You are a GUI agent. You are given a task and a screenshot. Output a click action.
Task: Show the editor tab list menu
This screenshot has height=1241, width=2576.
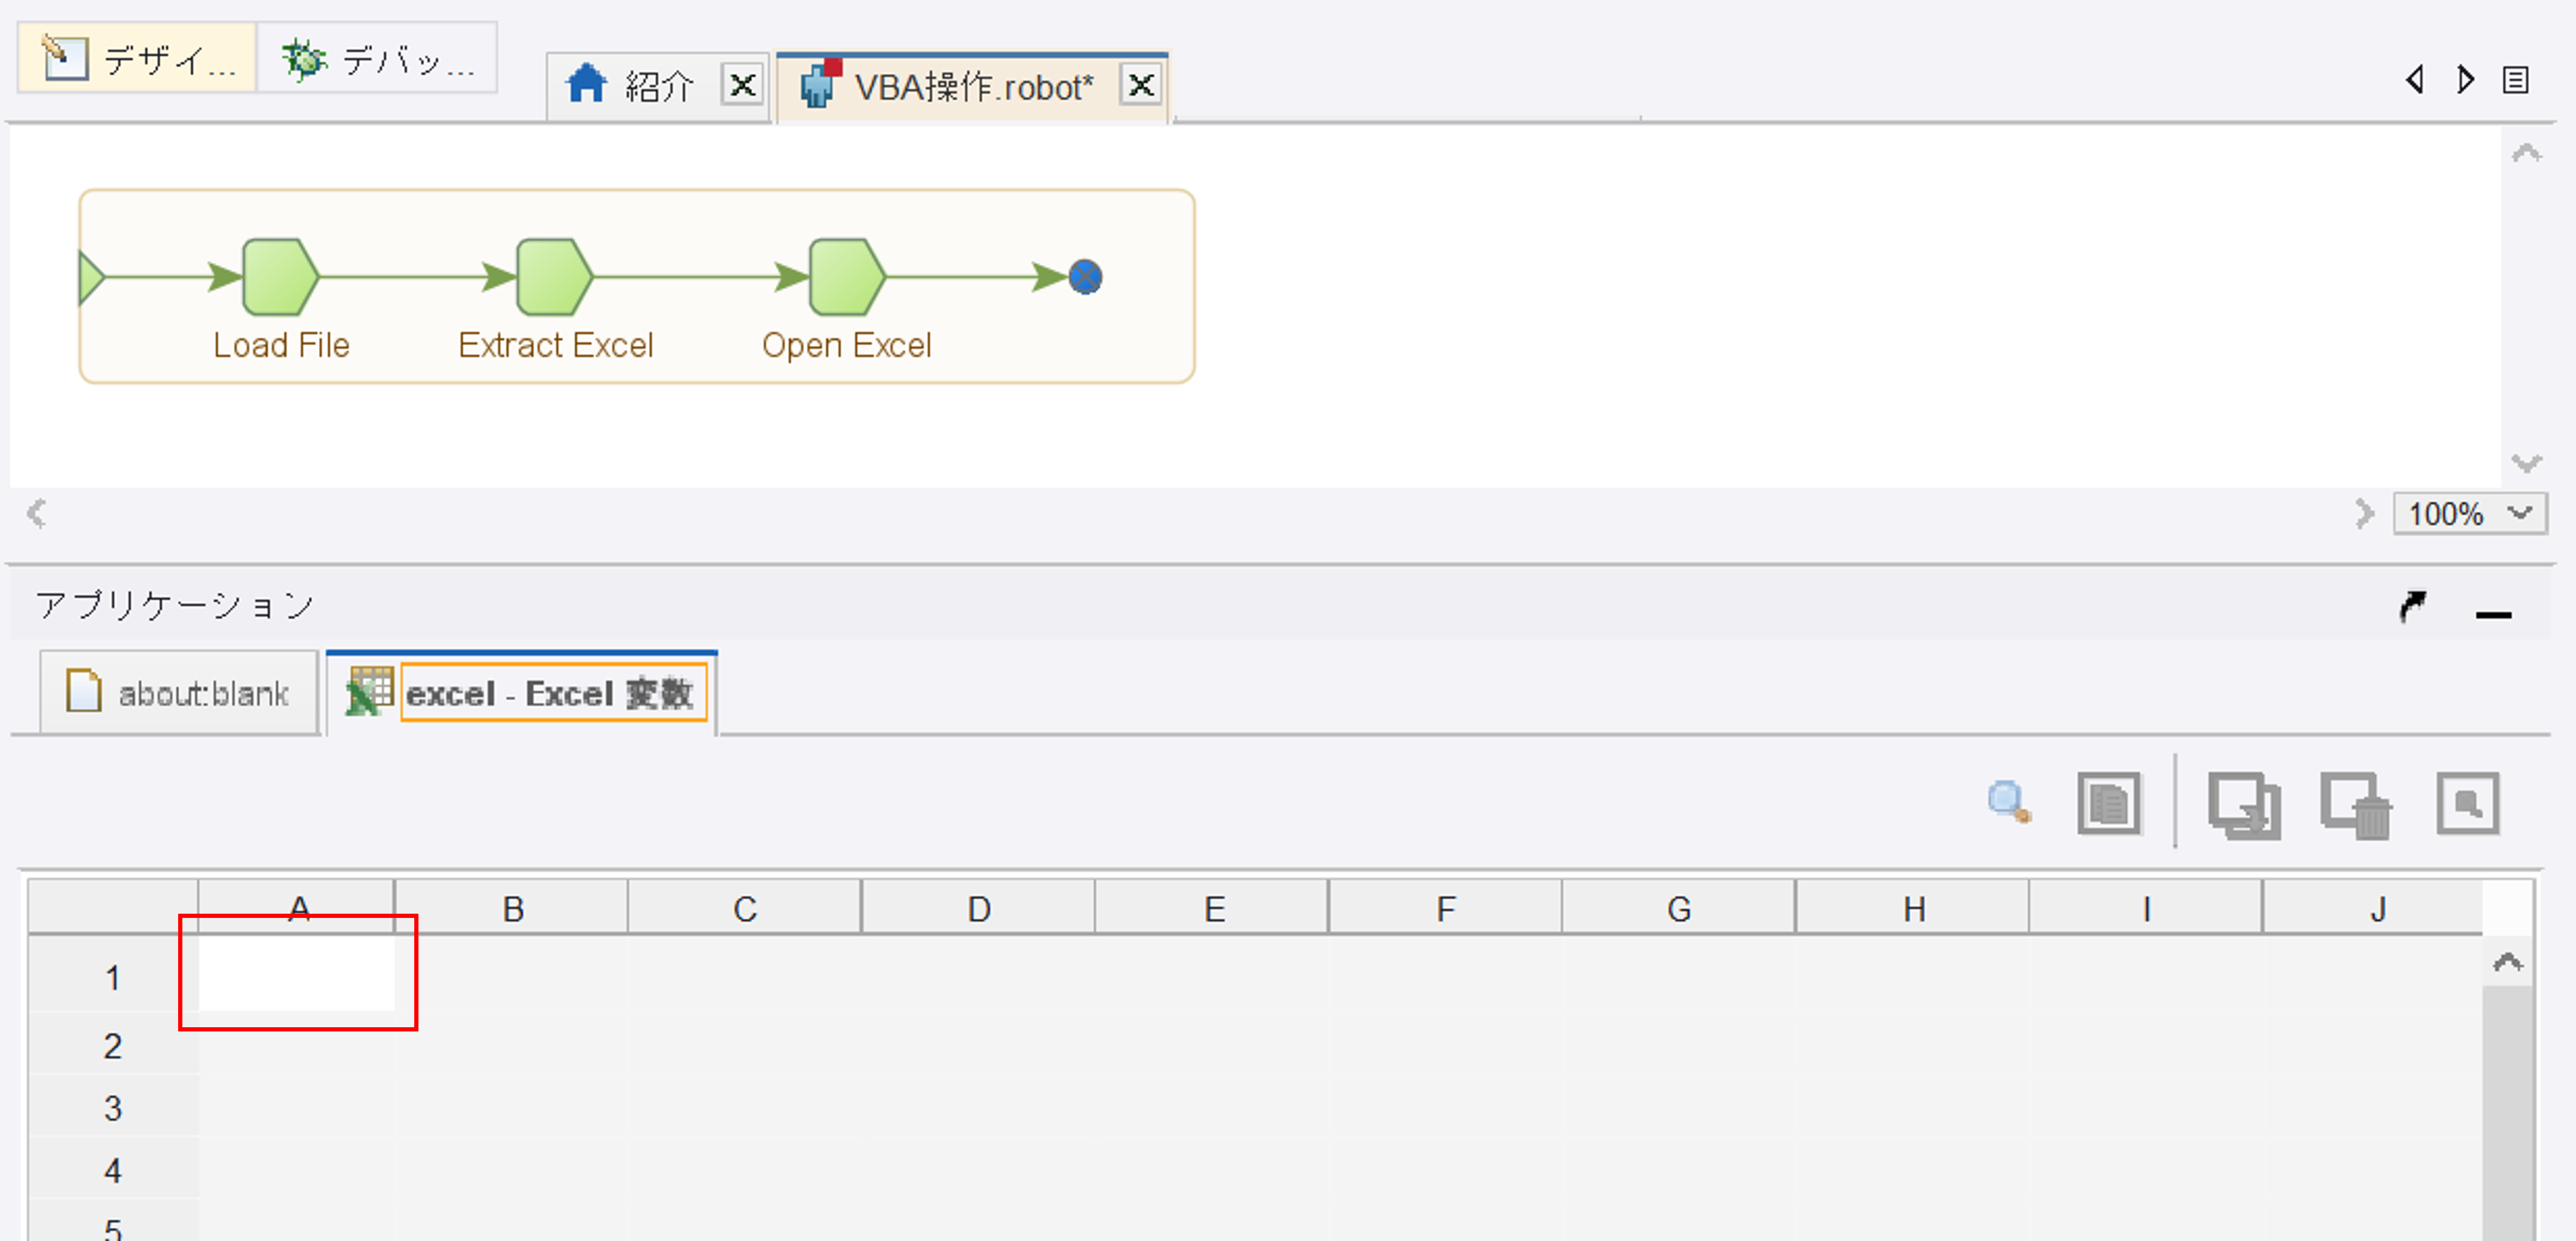click(2515, 80)
